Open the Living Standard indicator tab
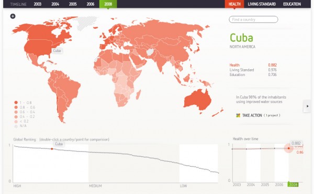The width and height of the screenshot is (314, 194). tap(262, 4)
